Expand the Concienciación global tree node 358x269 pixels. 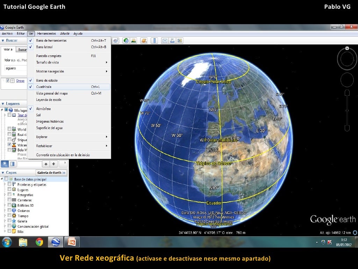tap(5, 226)
